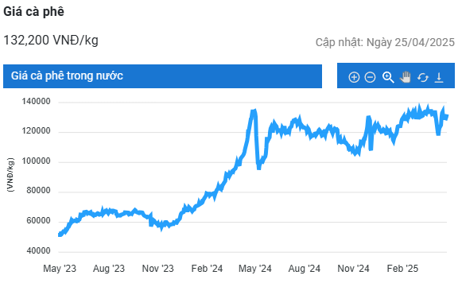Click the 132,200 VNĐ/kg price text

click(x=51, y=41)
